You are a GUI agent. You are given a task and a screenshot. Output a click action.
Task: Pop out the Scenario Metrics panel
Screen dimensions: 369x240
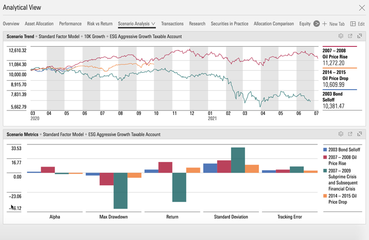tap(350, 134)
